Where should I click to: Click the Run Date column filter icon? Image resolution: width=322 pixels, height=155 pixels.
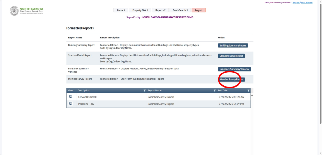pos(249,91)
